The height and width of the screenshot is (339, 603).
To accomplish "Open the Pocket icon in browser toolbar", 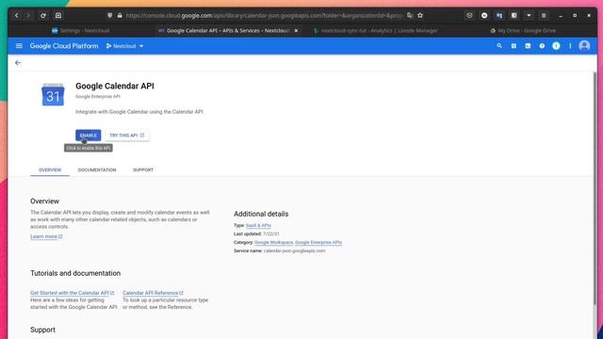I will (x=469, y=15).
